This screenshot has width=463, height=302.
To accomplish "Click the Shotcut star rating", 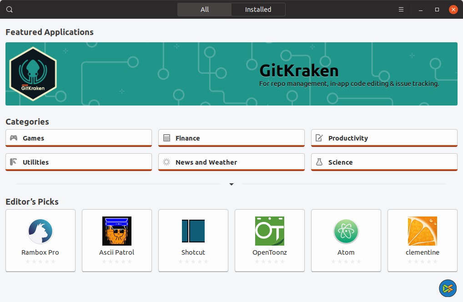I will (x=193, y=261).
